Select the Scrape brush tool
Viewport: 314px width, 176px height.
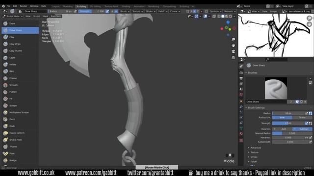(x=20, y=106)
